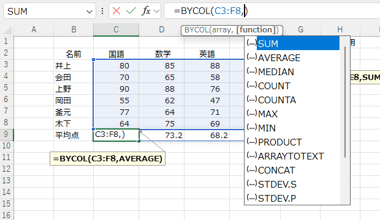Viewport: 380px width, 220px height.
Task: Confirm the formula with the green checkmark
Action: 131,11
